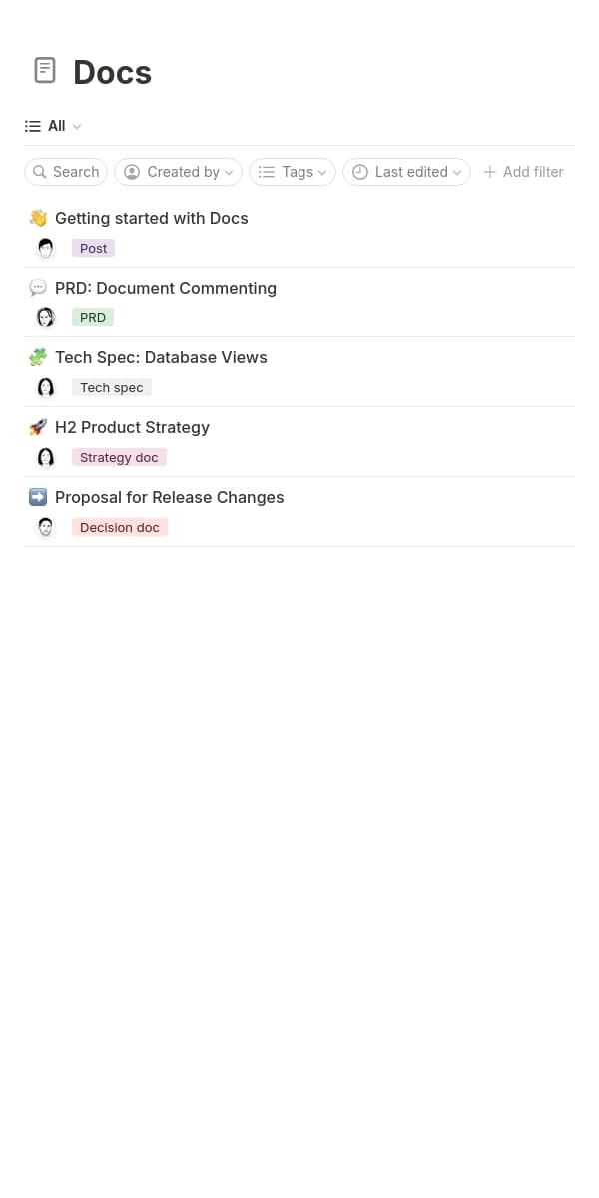Click the Add filter option
The height and width of the screenshot is (1198, 599).
click(523, 172)
